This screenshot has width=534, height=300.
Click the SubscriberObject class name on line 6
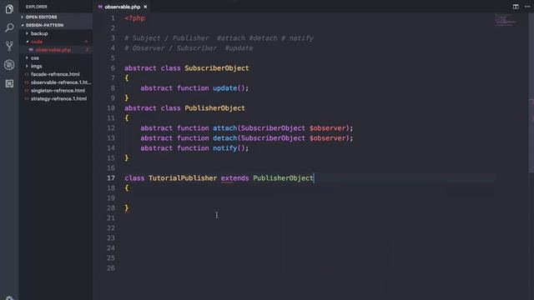click(x=217, y=68)
